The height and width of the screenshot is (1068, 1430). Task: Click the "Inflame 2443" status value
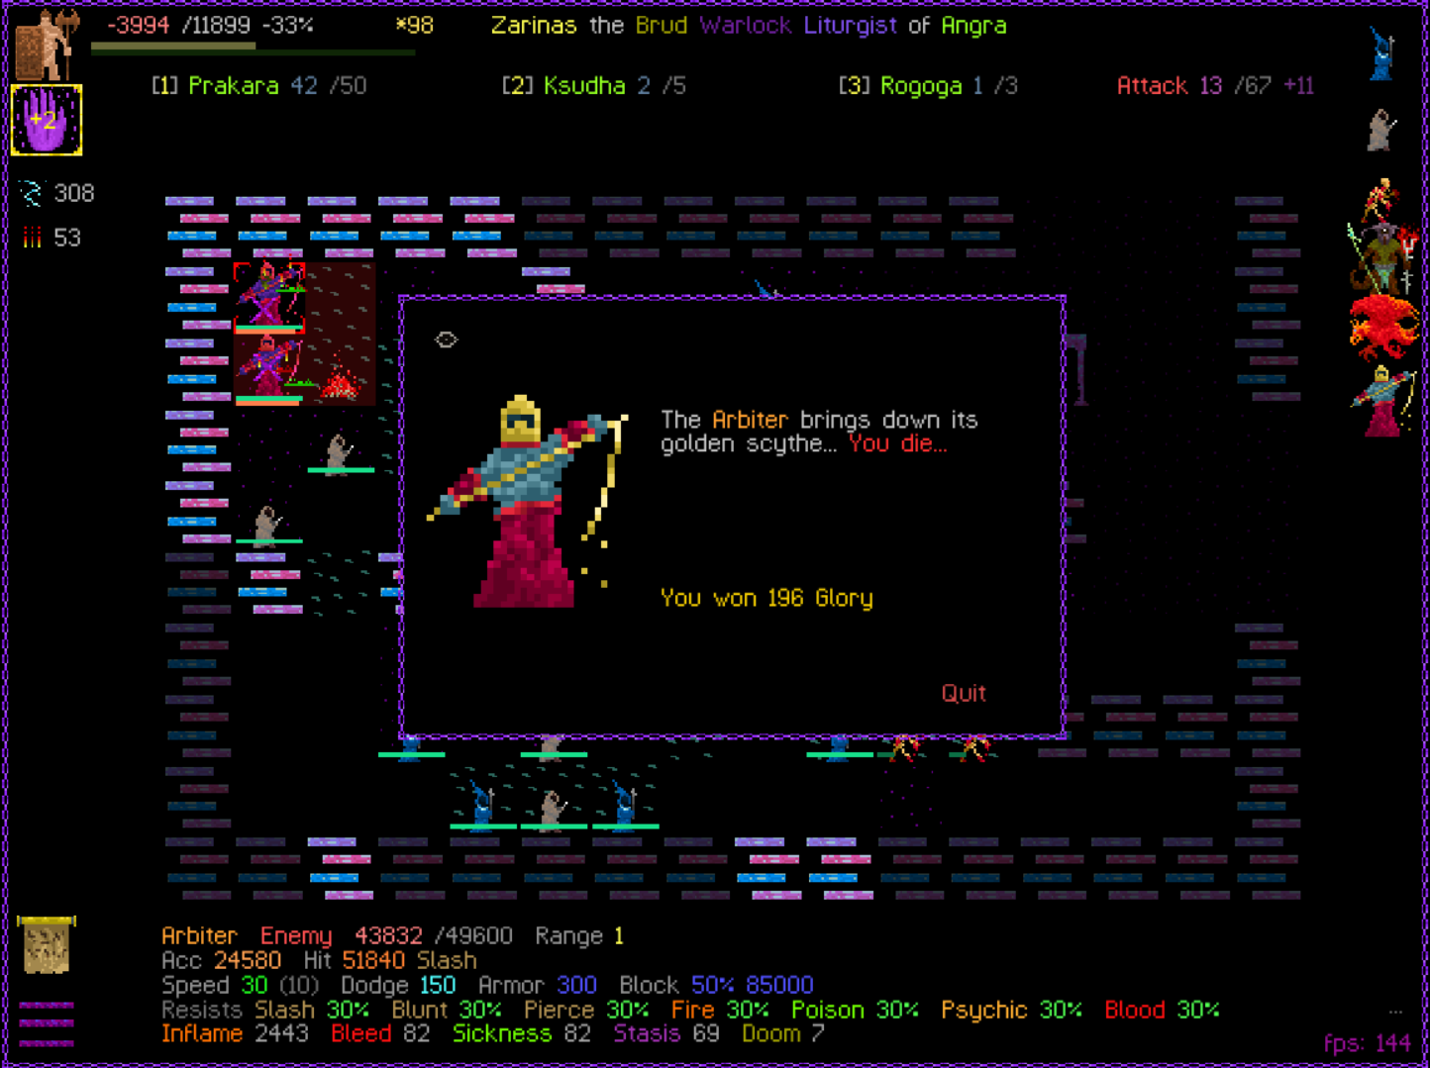236,1033
